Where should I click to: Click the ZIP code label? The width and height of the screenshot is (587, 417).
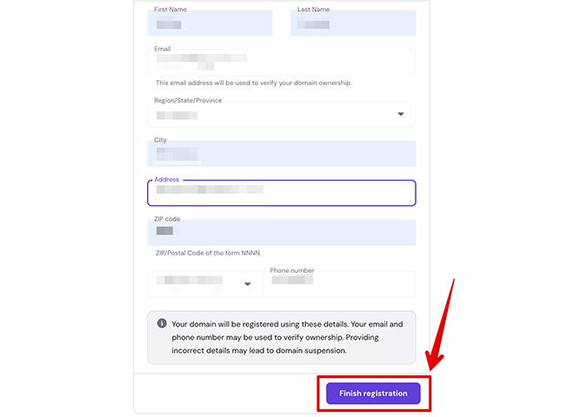coord(167,219)
